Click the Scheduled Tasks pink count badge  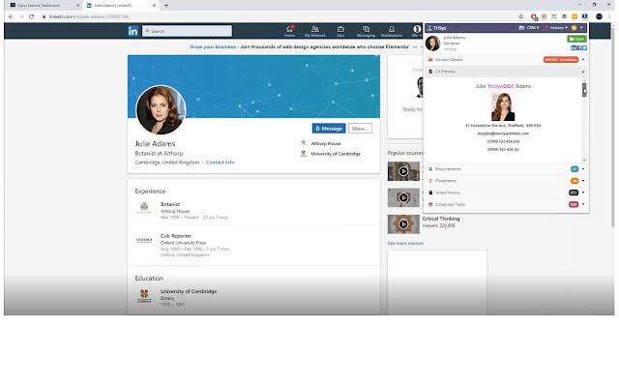click(574, 204)
